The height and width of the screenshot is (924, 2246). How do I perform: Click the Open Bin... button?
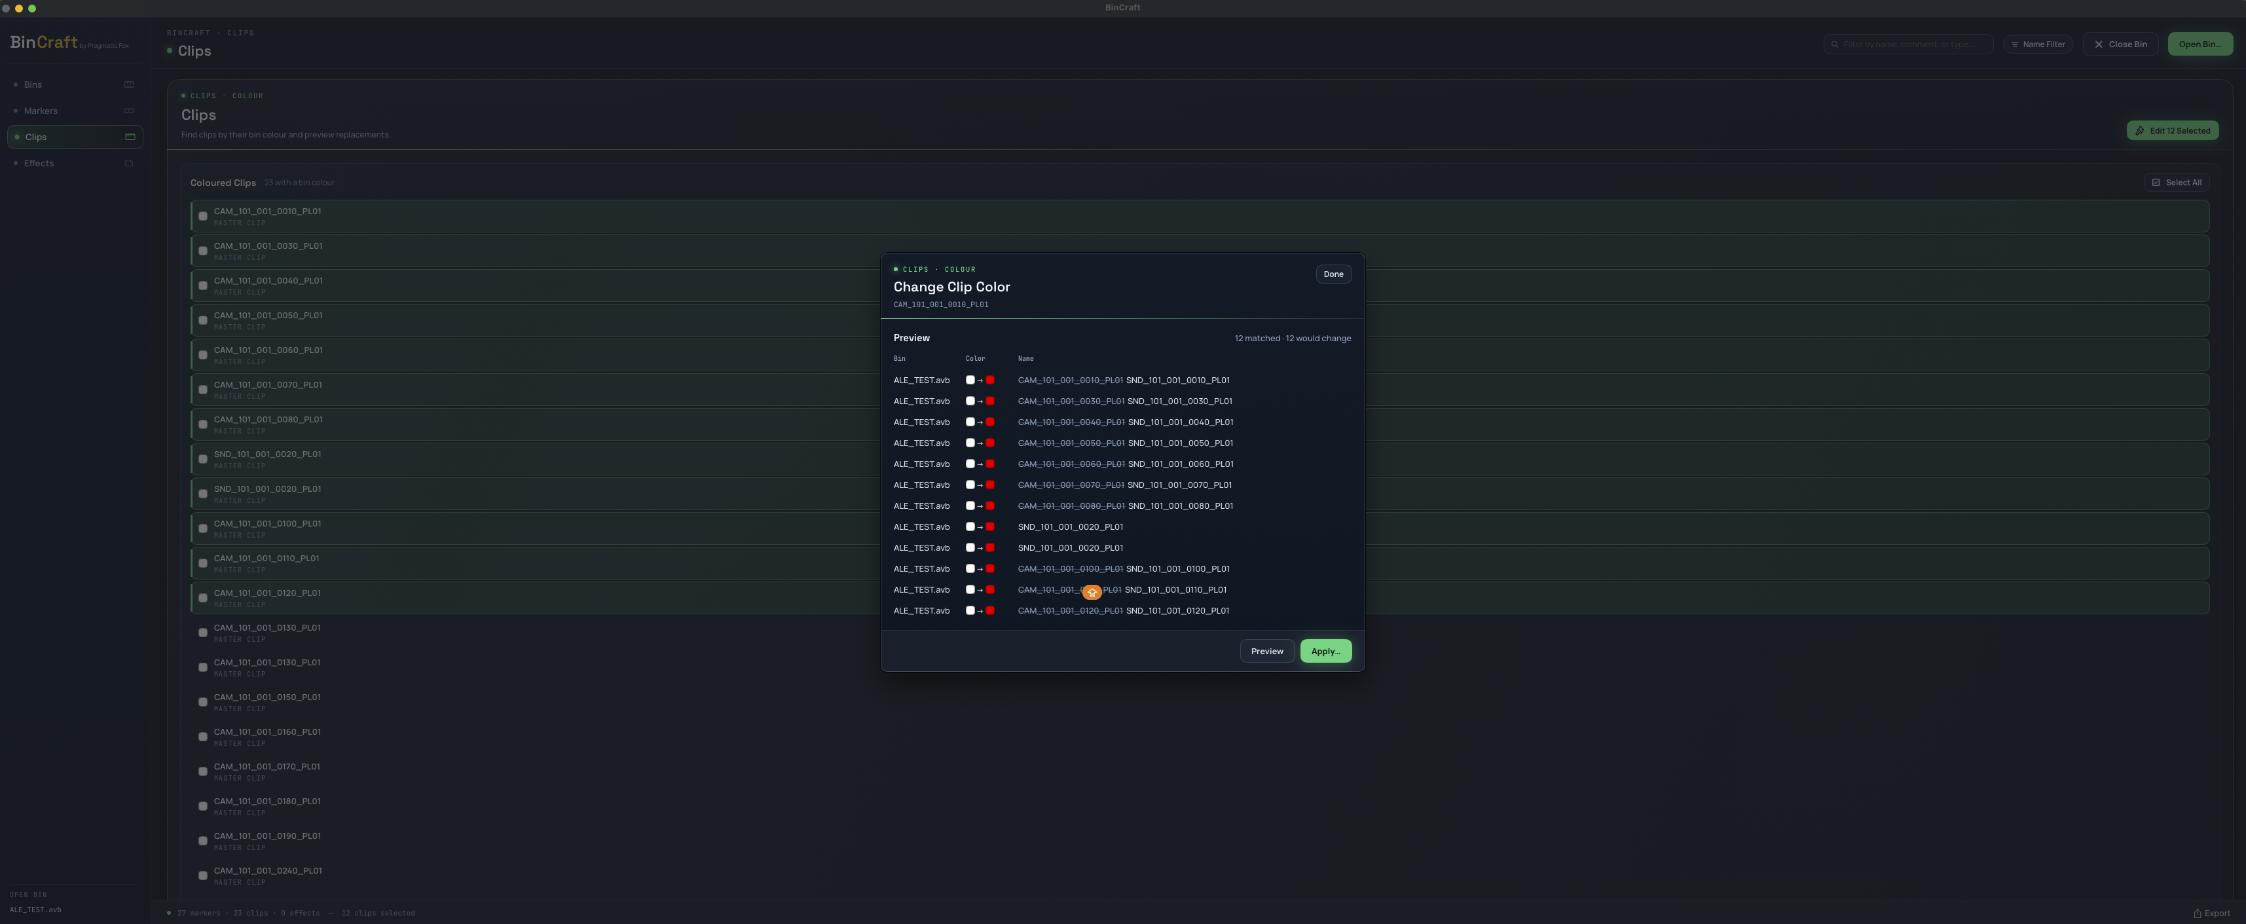pyautogui.click(x=2200, y=45)
